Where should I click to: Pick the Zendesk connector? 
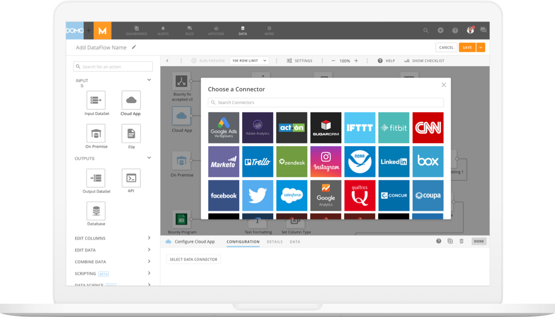[x=292, y=162]
